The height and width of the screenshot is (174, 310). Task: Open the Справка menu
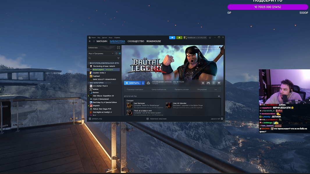[x=117, y=37]
